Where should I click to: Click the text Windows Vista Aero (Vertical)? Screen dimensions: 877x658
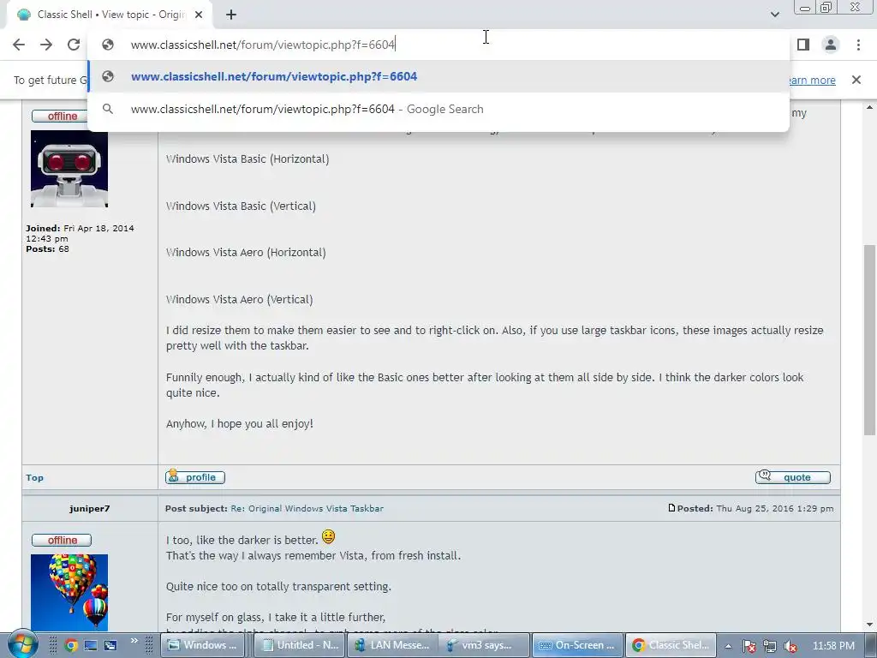239,299
